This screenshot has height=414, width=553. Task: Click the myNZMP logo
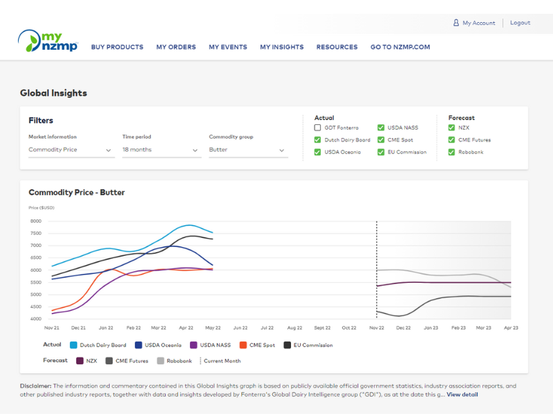[48, 41]
